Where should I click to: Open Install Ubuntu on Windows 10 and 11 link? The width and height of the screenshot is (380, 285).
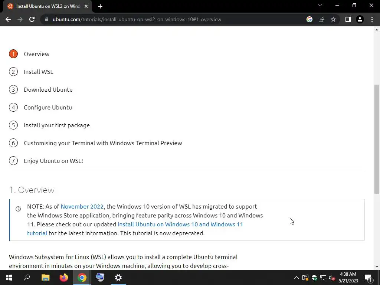tap(180, 225)
